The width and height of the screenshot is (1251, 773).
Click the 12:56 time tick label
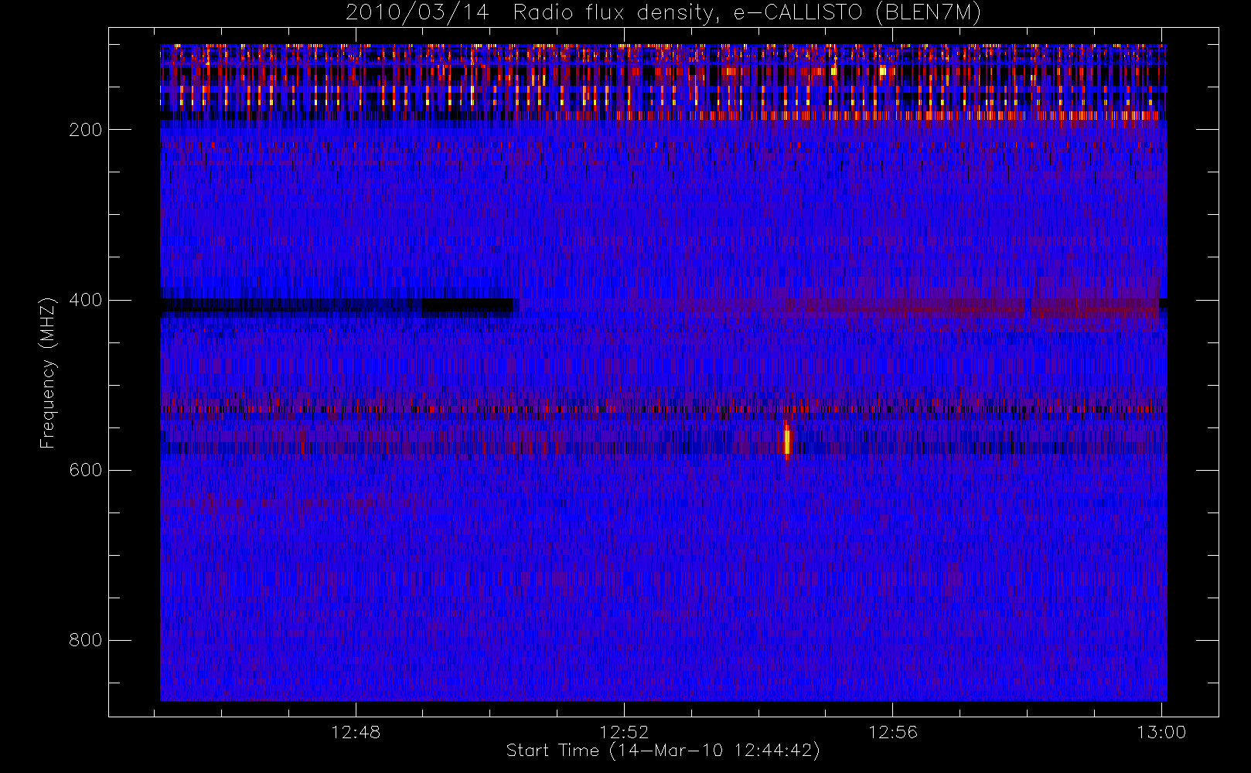tap(893, 732)
